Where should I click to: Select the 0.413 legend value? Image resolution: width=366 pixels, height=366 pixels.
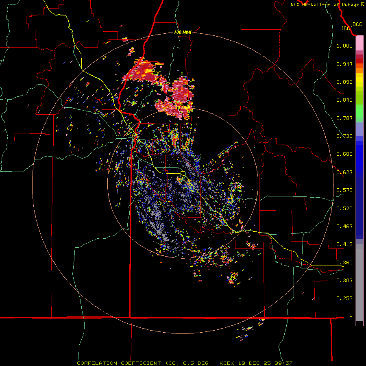pos(344,244)
